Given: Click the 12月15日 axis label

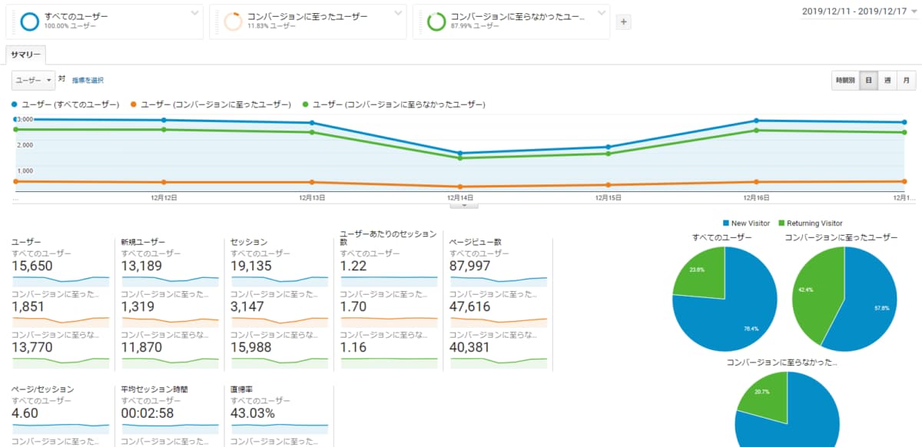Looking at the screenshot, I should 609,197.
